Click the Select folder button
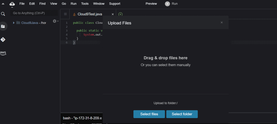Viewport: 277px width, 124px height. (x=182, y=114)
